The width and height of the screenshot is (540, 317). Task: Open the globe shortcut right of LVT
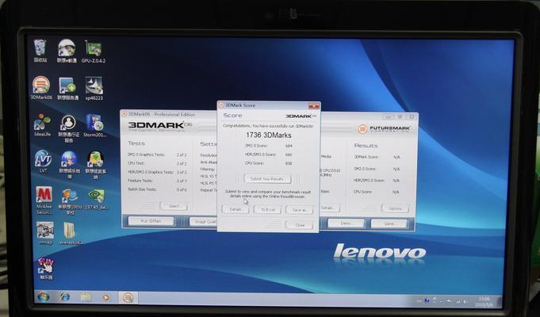[69, 165]
